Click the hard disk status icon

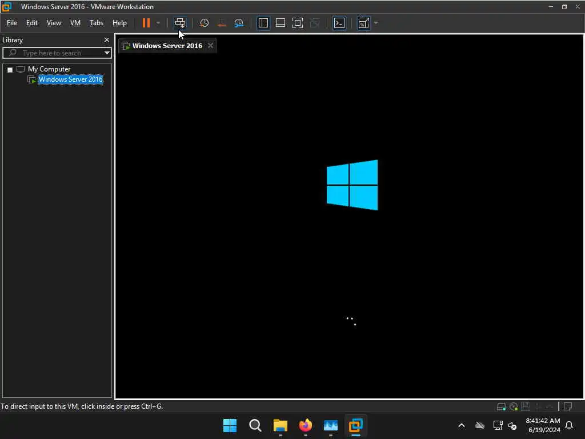(x=502, y=406)
